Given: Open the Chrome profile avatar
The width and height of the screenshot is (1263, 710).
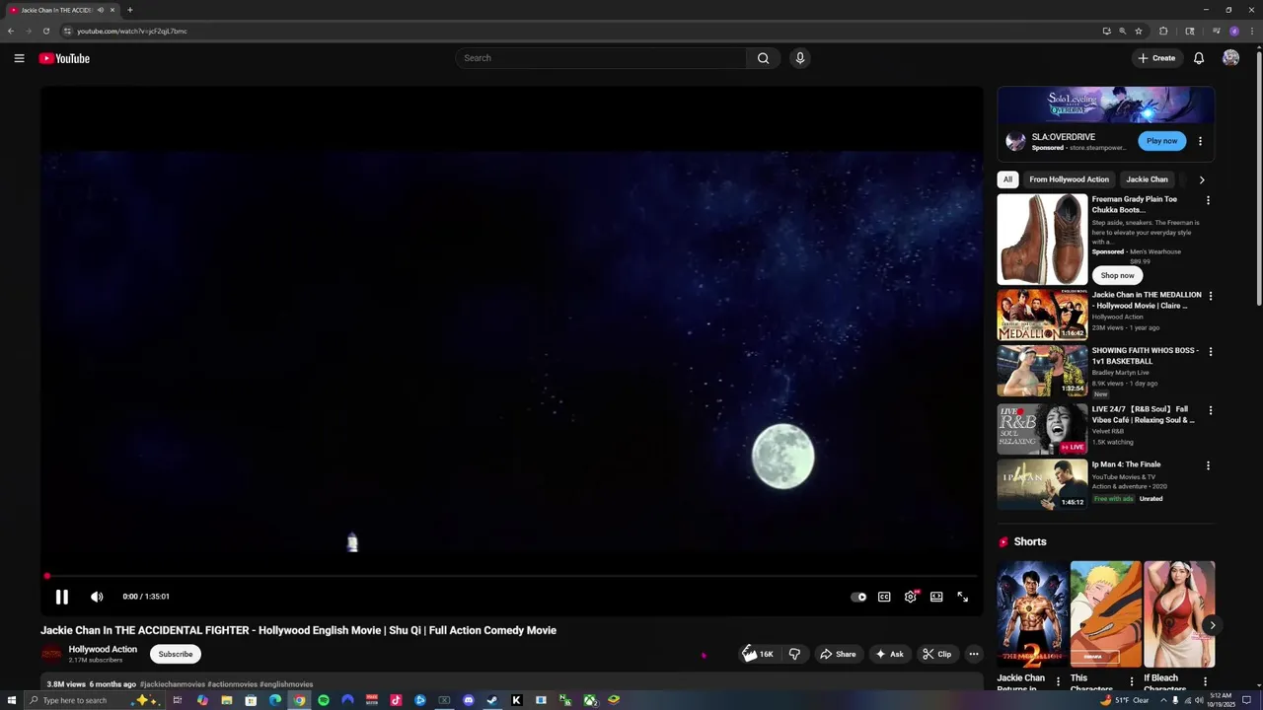Looking at the screenshot, I should click(x=1234, y=31).
